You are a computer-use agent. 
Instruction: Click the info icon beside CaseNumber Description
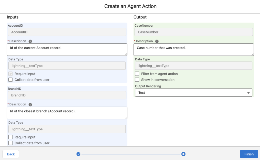coord(157,41)
